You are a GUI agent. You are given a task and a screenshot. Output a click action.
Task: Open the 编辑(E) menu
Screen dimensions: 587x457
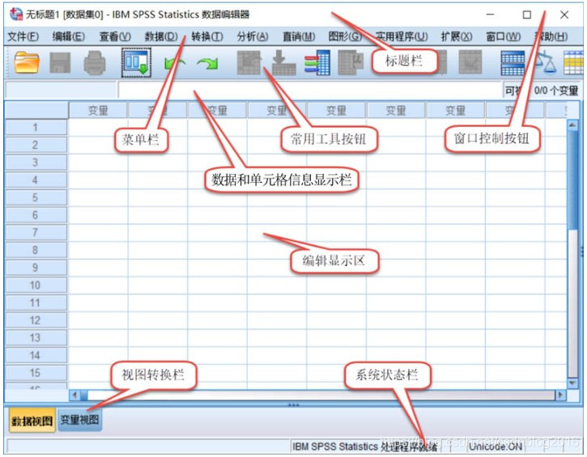(69, 36)
